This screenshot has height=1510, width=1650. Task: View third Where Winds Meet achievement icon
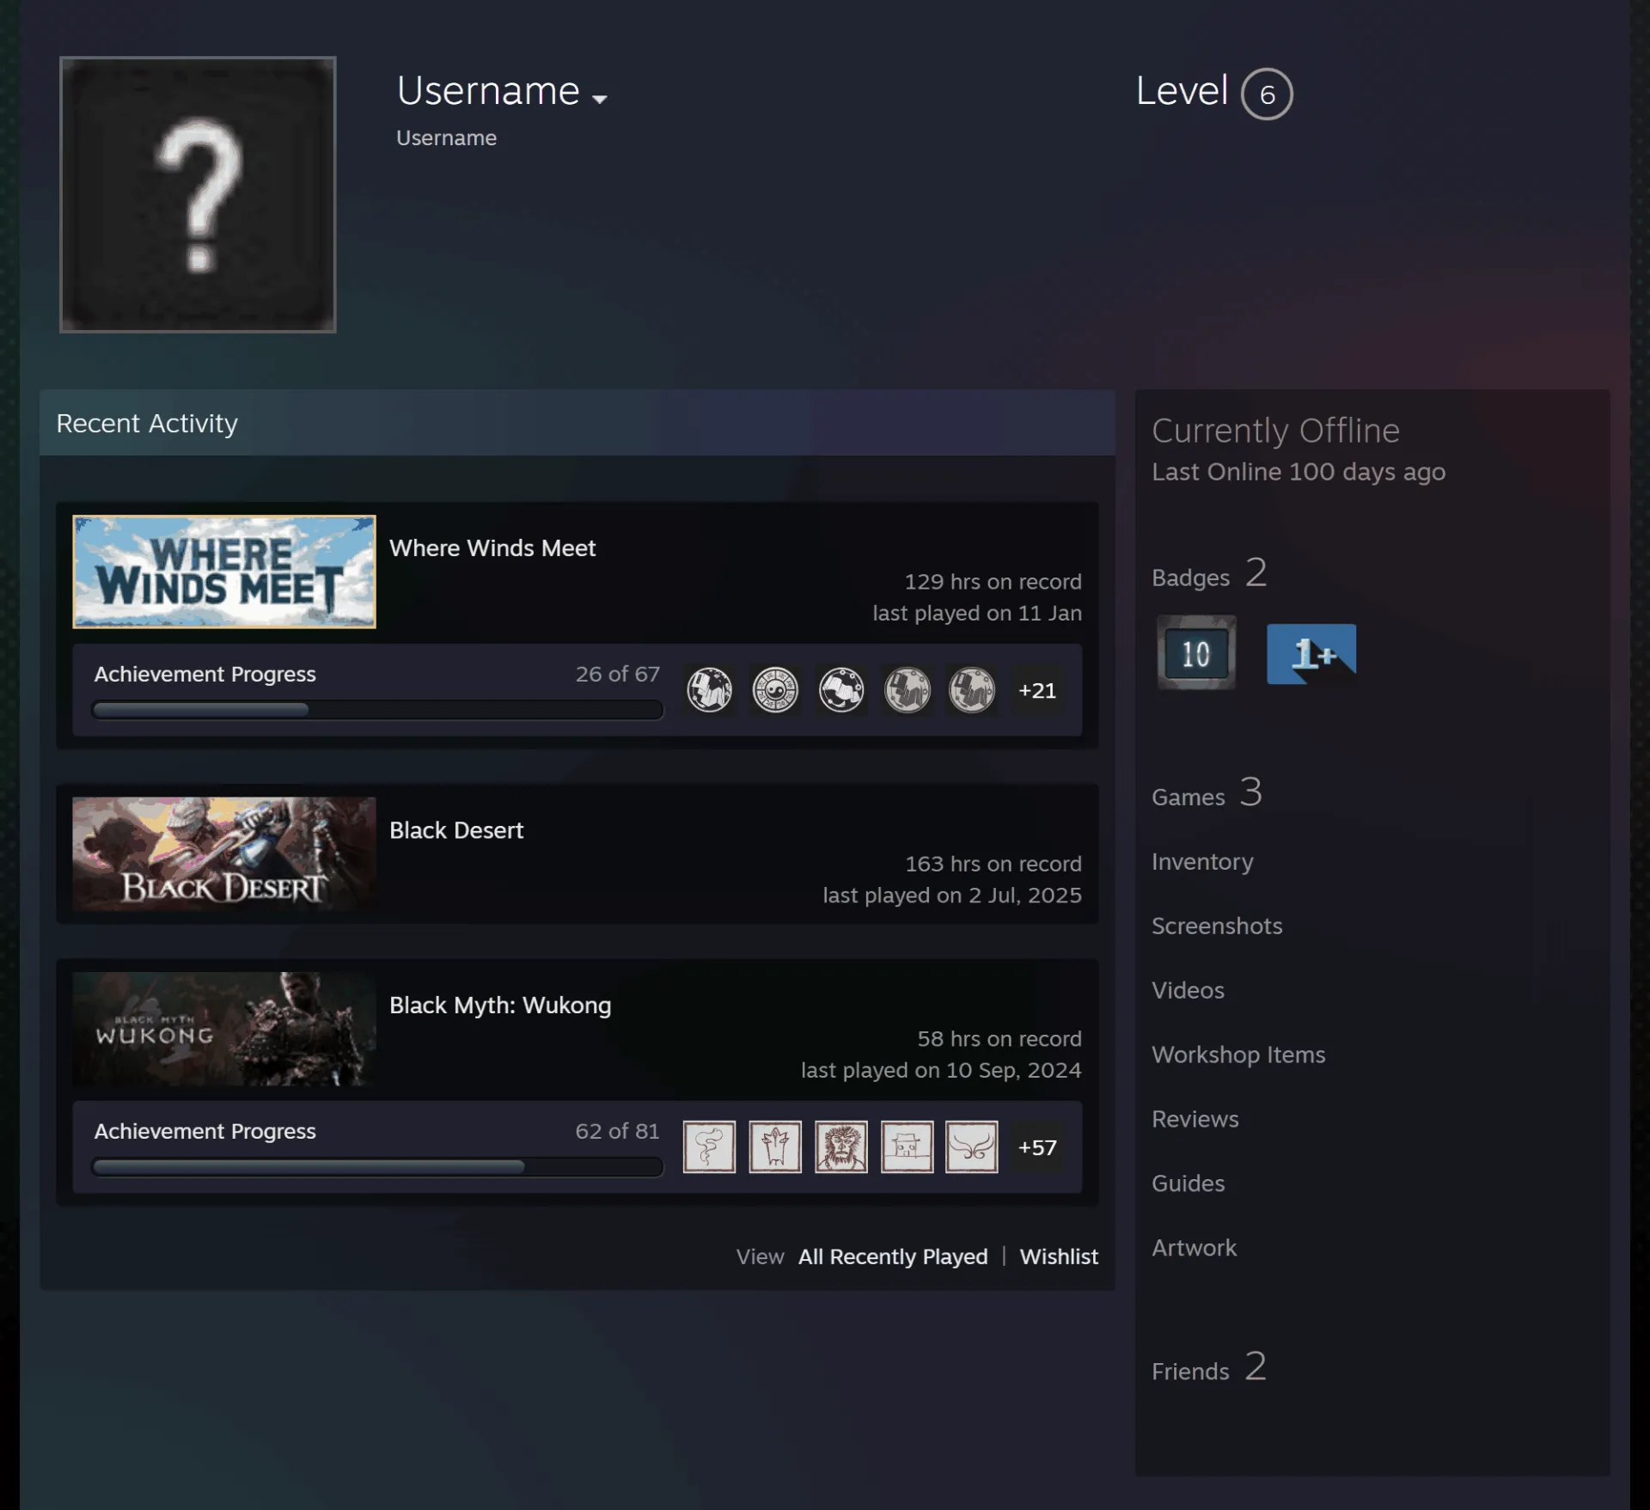click(x=840, y=689)
